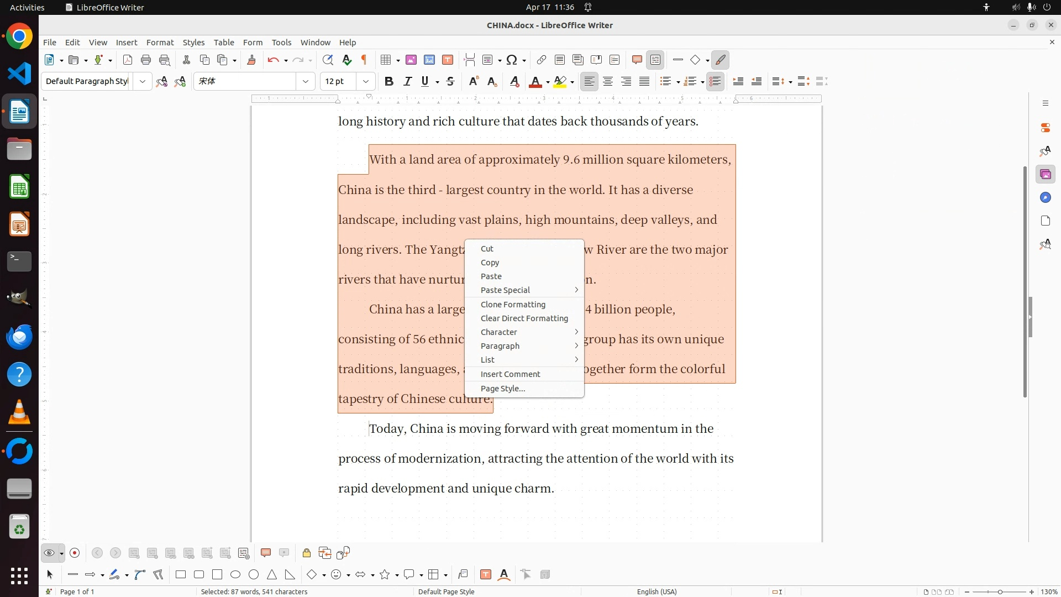
Task: Toggle Bold formatting
Action: pyautogui.click(x=389, y=82)
